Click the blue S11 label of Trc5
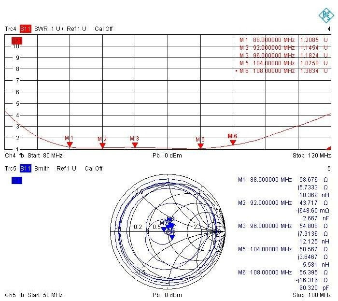This screenshot has width=338, height=301. 26,169
